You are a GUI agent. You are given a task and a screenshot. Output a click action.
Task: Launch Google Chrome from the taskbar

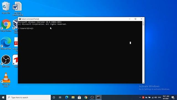pyautogui.click(x=86, y=97)
